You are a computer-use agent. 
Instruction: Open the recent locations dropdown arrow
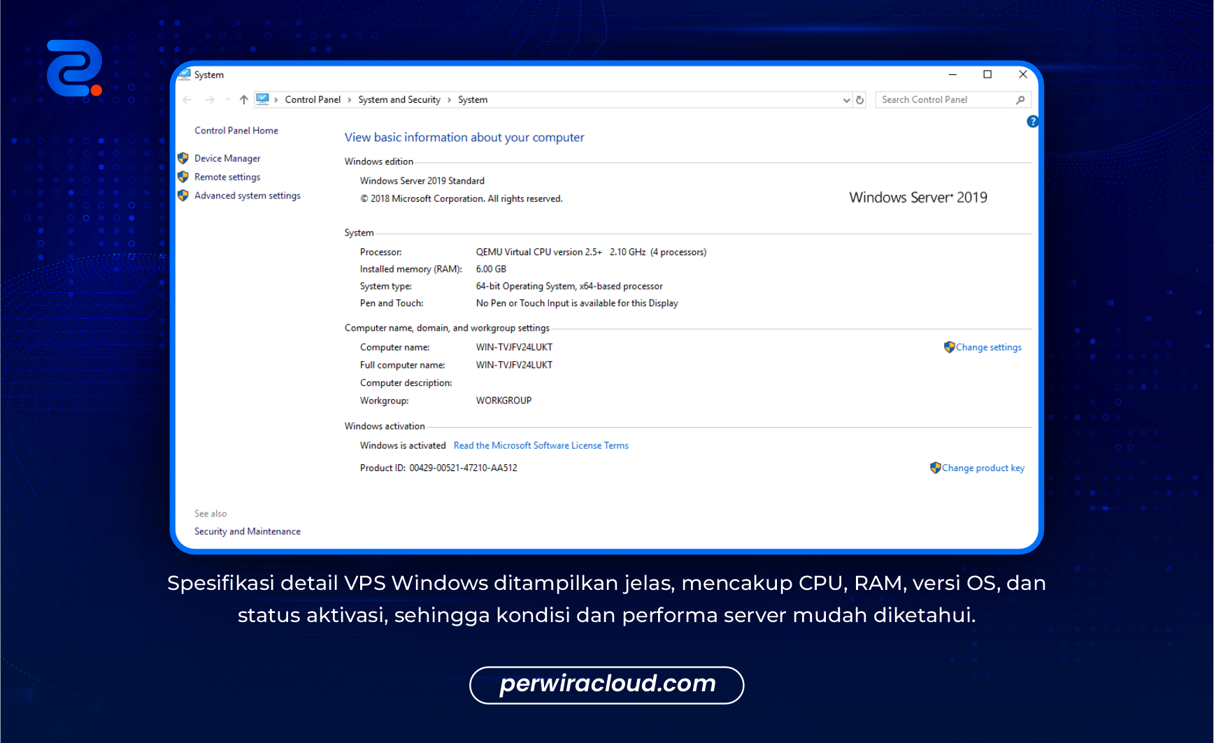(227, 100)
